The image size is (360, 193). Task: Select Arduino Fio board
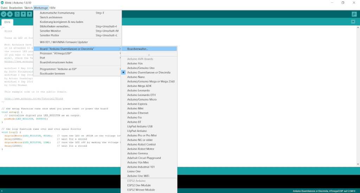tap(149, 117)
